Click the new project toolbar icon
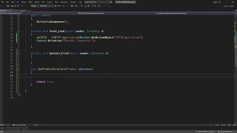Viewport: 237px width, 133px height. 8,6
